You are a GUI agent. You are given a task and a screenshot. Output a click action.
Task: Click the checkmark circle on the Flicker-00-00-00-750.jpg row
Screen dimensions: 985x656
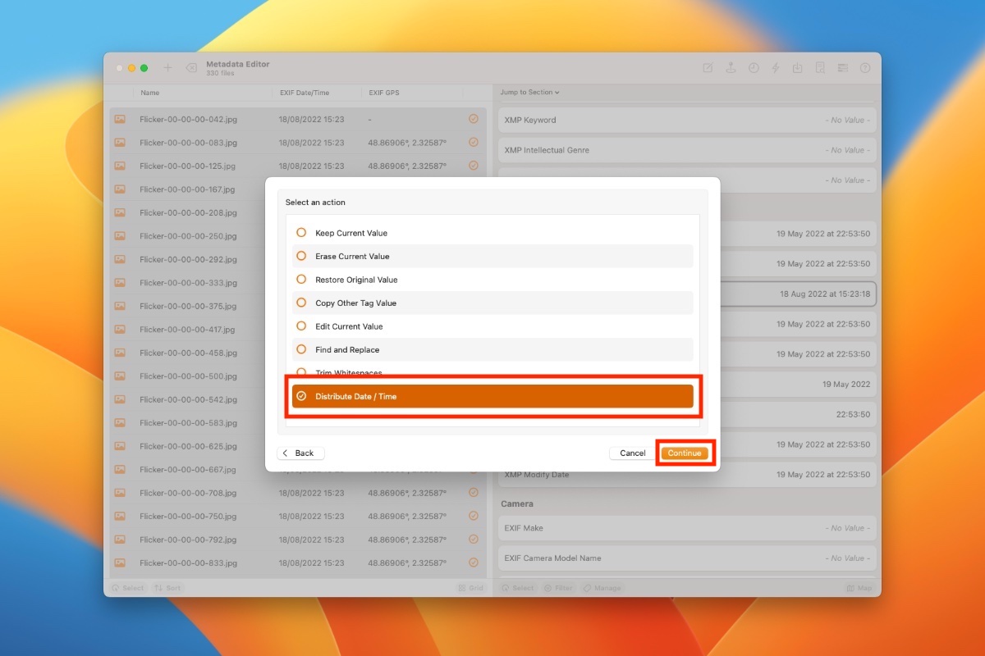pyautogui.click(x=474, y=517)
